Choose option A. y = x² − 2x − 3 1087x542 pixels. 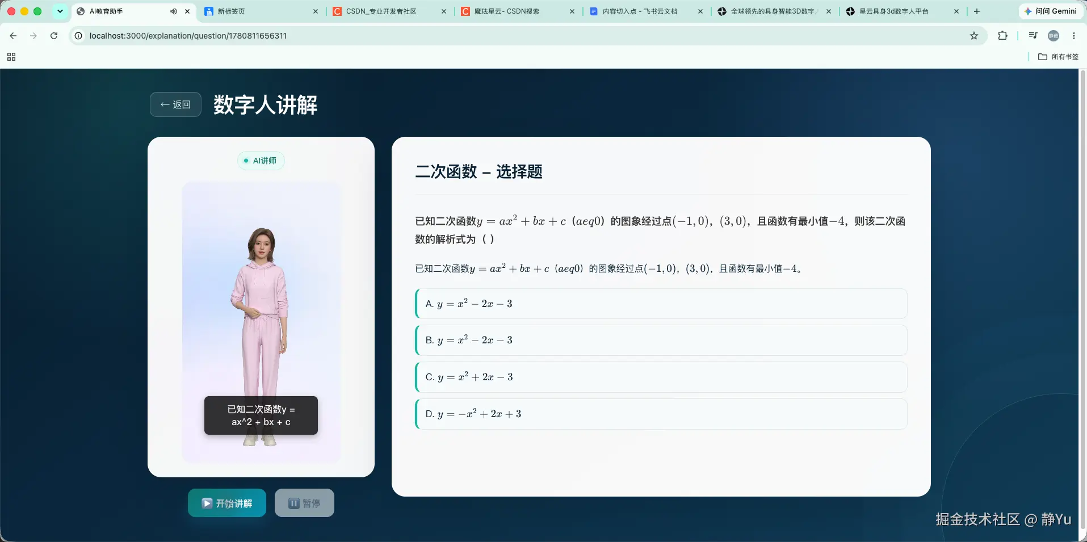[x=661, y=304]
